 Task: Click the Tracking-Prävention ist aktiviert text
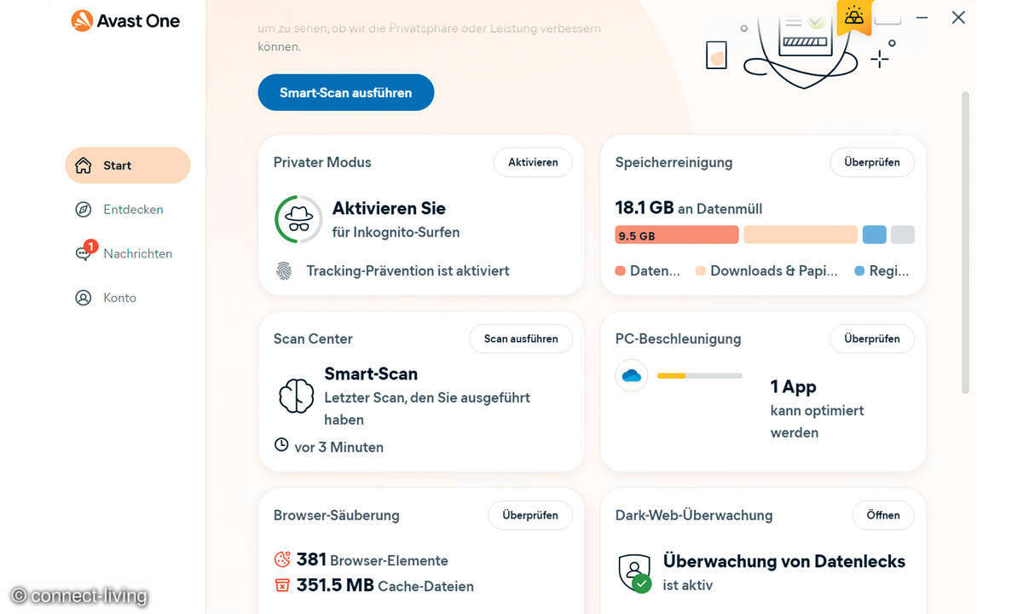(x=408, y=271)
